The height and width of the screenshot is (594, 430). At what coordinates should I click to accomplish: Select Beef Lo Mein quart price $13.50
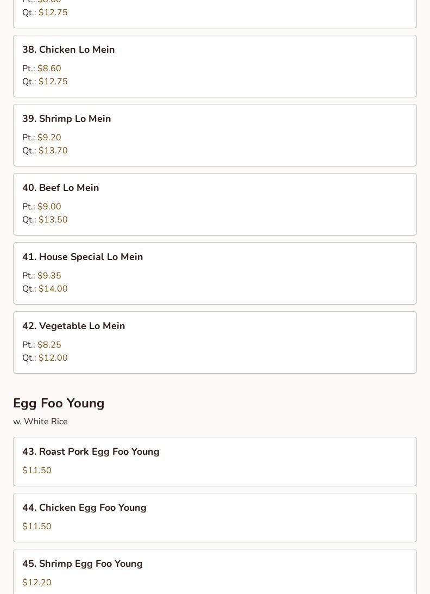[53, 220]
